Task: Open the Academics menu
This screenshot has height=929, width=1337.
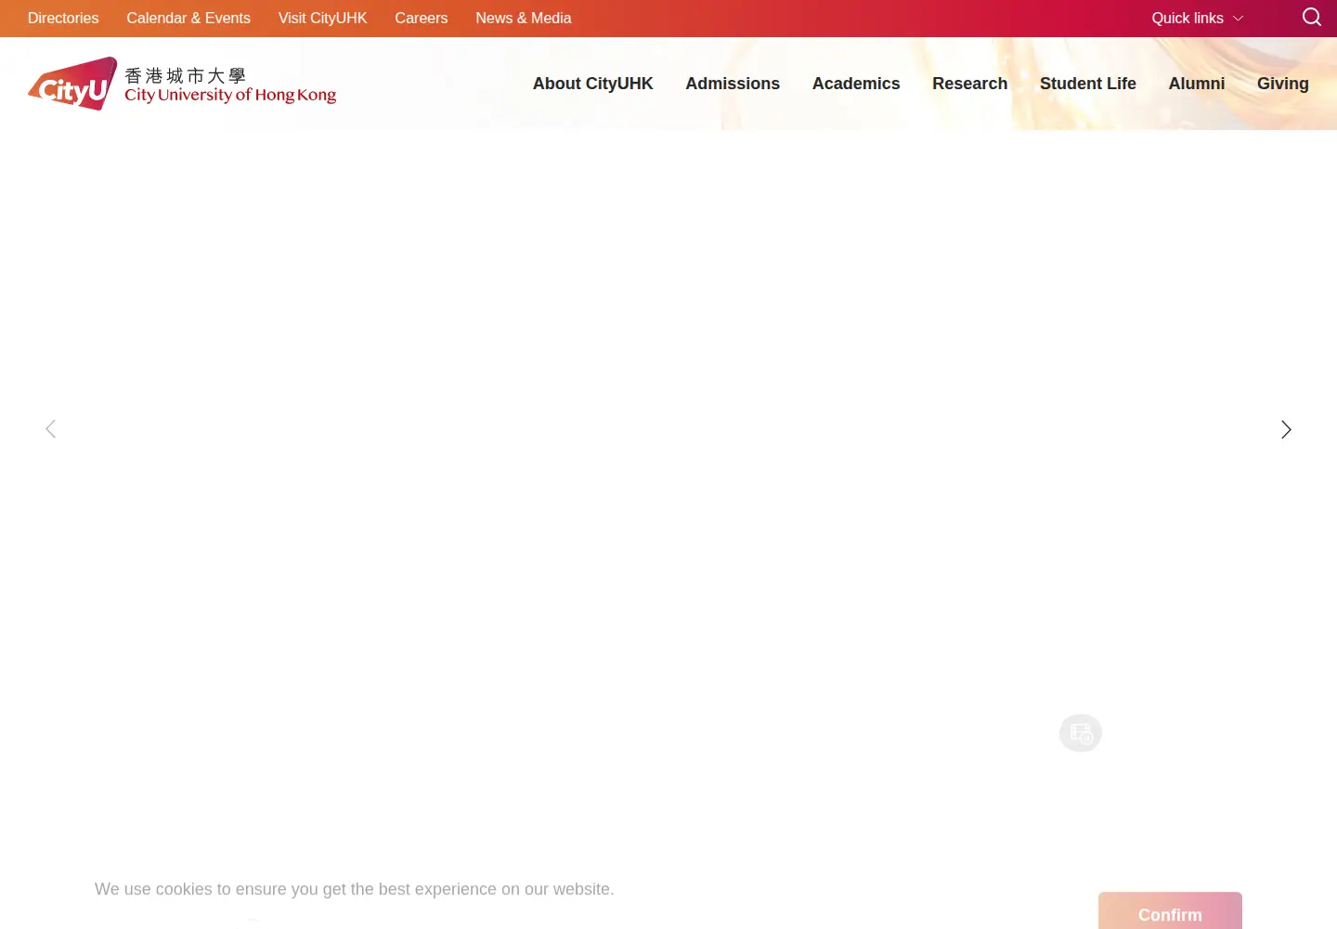Action: click(x=856, y=84)
